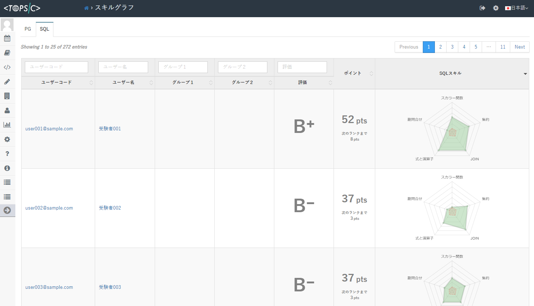Sort the ポイント column
This screenshot has width=534, height=306.
(x=371, y=73)
